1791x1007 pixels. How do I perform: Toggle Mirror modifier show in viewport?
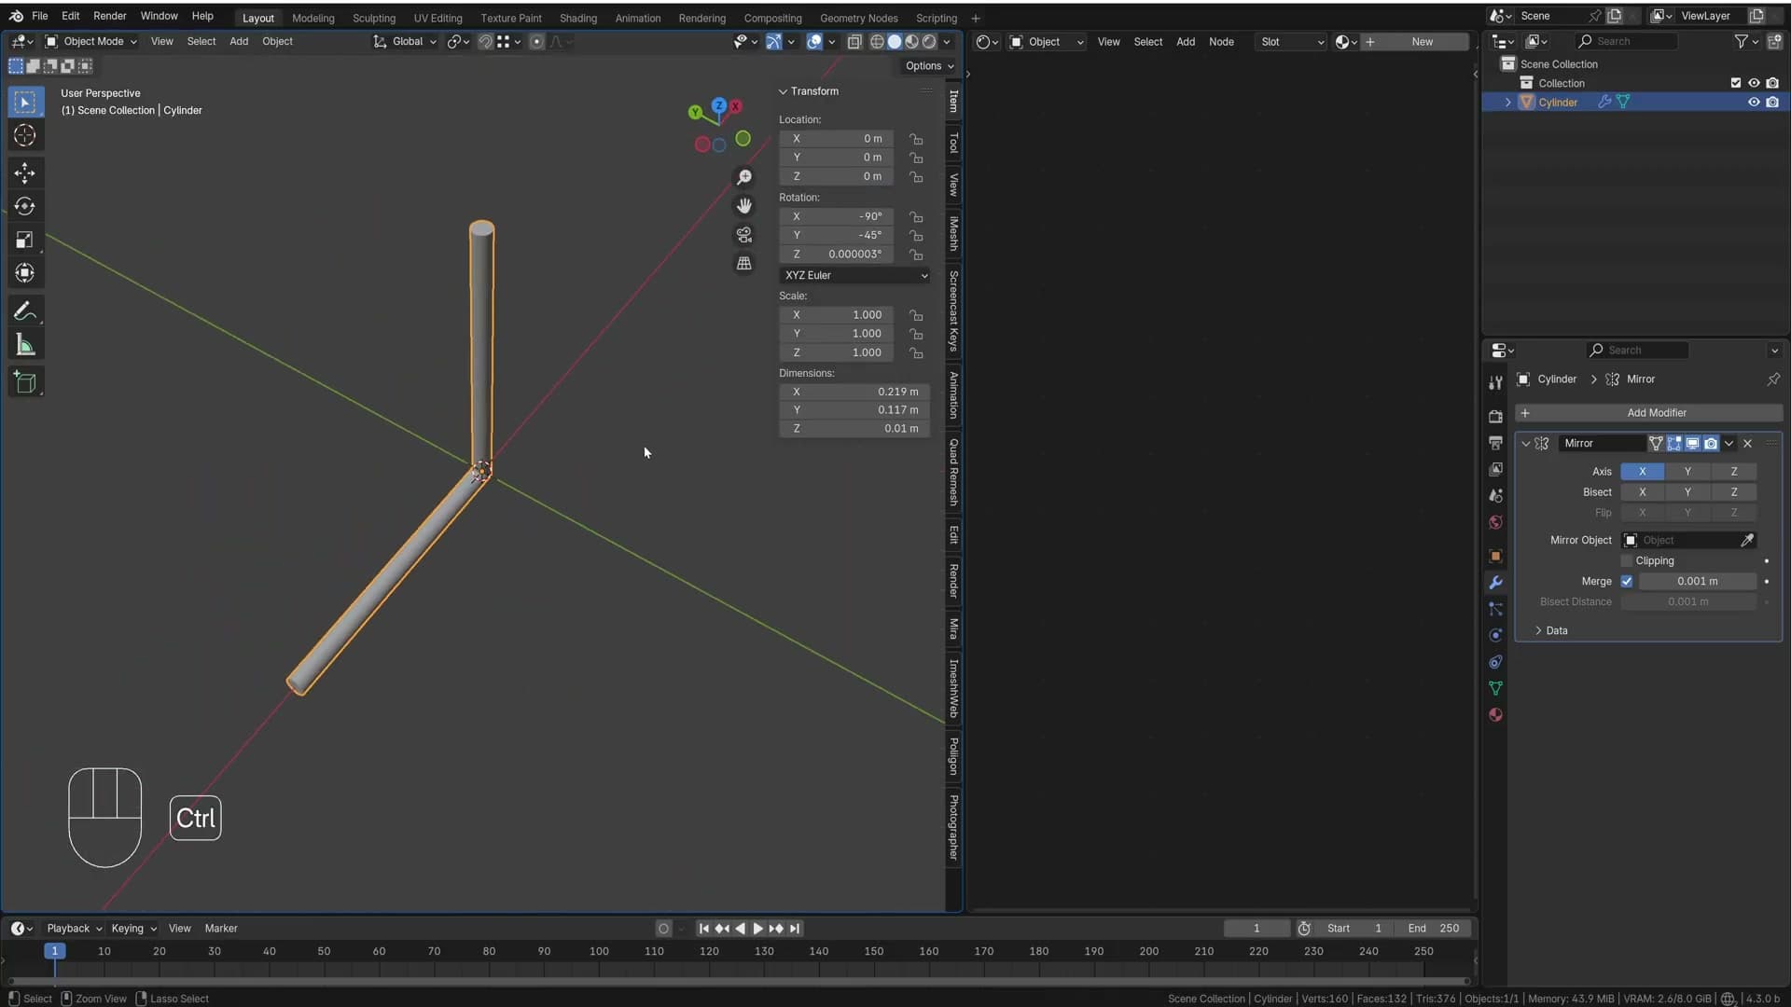click(1692, 444)
